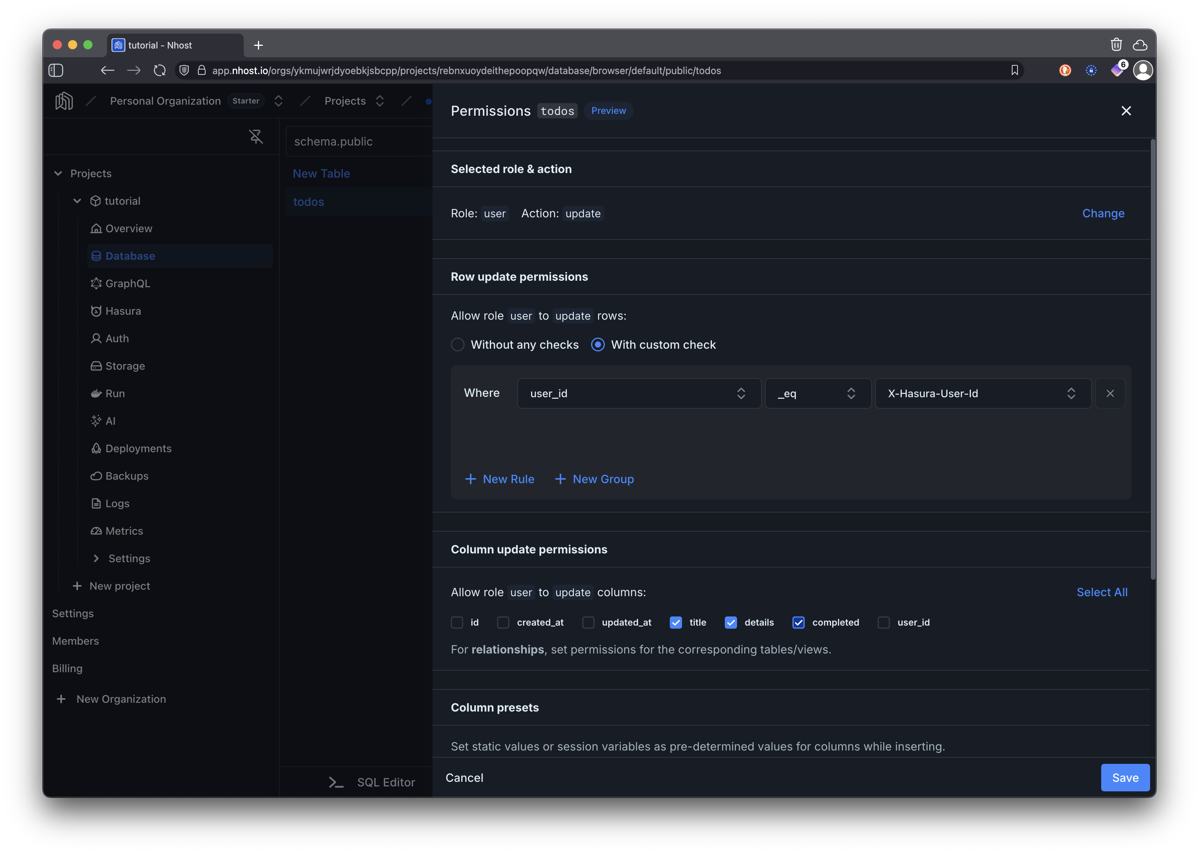Open the Members section

click(x=75, y=640)
